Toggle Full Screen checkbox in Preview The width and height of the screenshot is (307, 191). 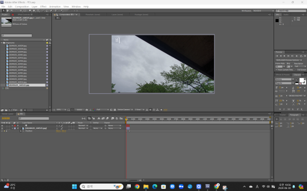tap(296, 70)
